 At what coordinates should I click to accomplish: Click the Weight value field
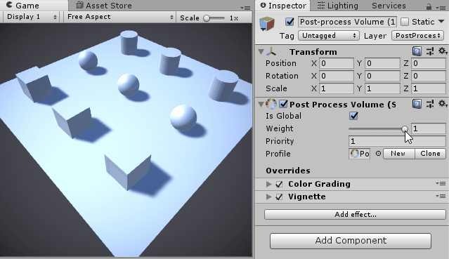(429, 128)
